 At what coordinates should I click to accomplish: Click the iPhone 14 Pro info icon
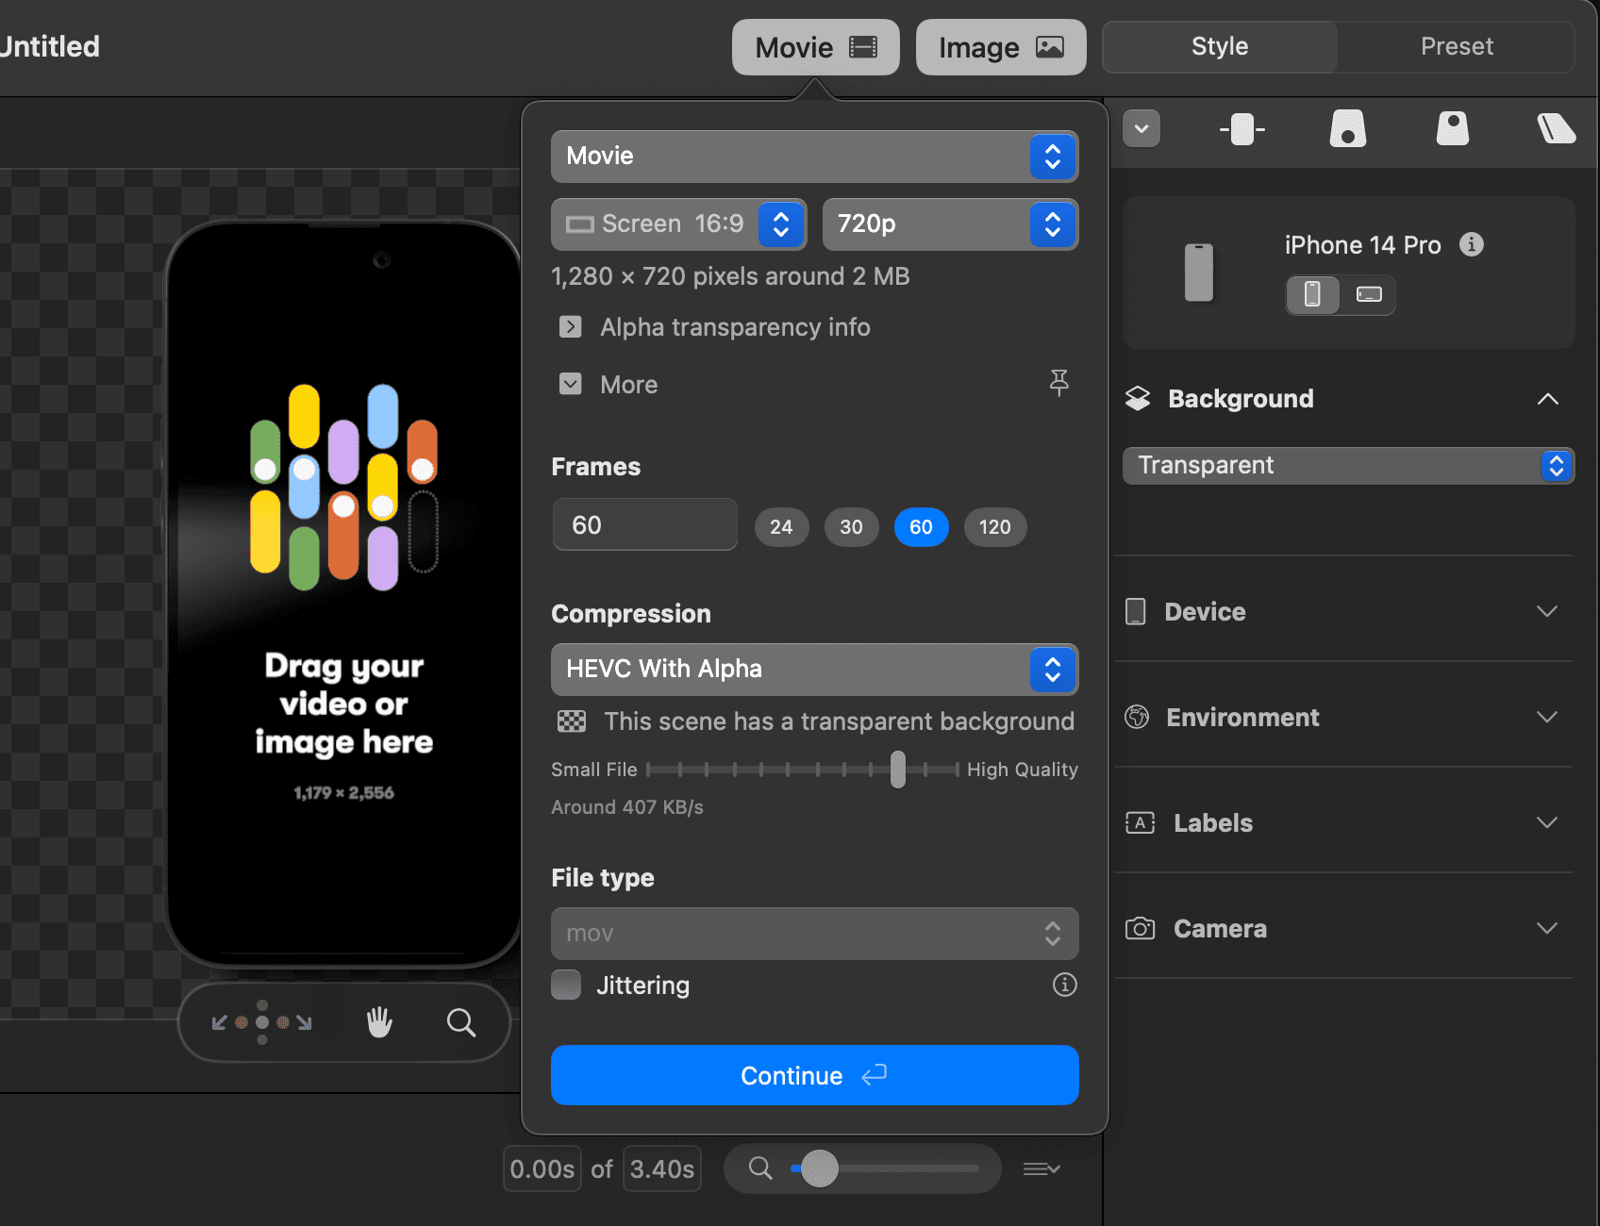pyautogui.click(x=1471, y=244)
